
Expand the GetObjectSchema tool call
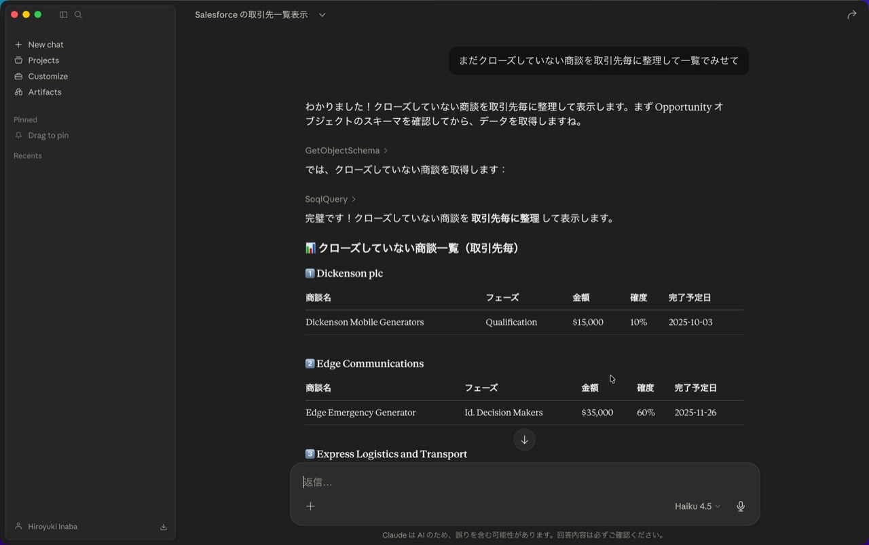tap(346, 150)
